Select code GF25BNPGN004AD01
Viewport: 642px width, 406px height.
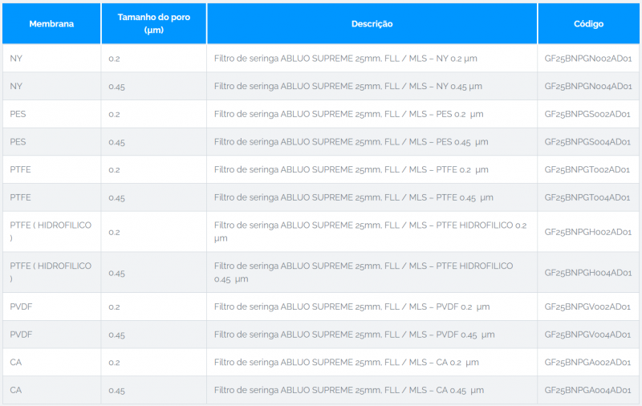pos(588,87)
